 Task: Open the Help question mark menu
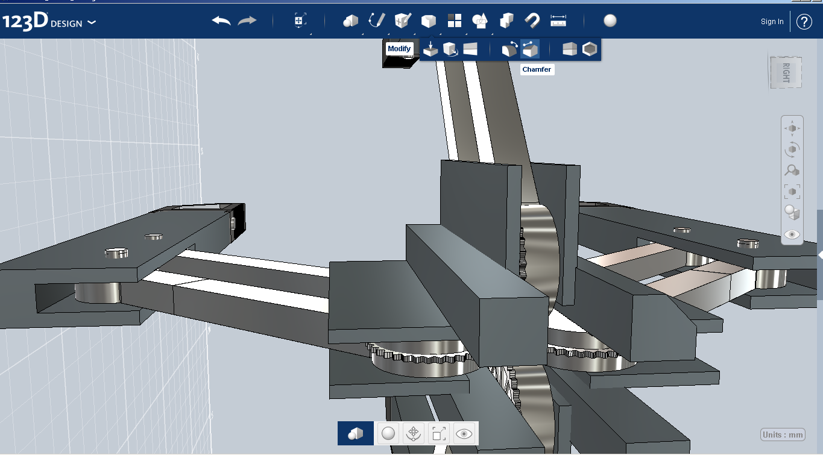click(x=804, y=22)
